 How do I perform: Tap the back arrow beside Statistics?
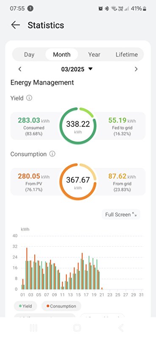coord(16,25)
